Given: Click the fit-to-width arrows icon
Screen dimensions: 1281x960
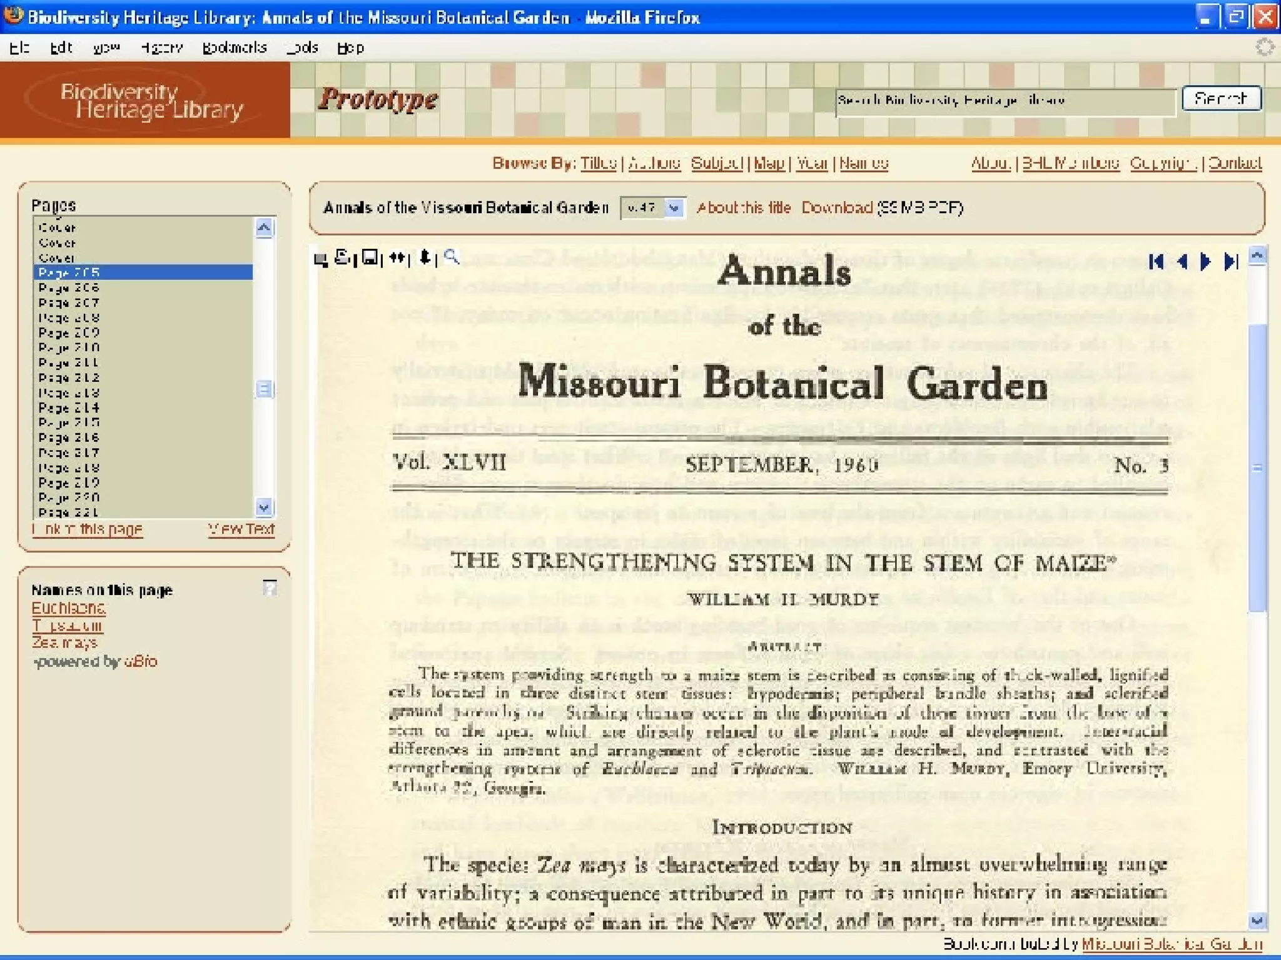Looking at the screenshot, I should point(398,257).
